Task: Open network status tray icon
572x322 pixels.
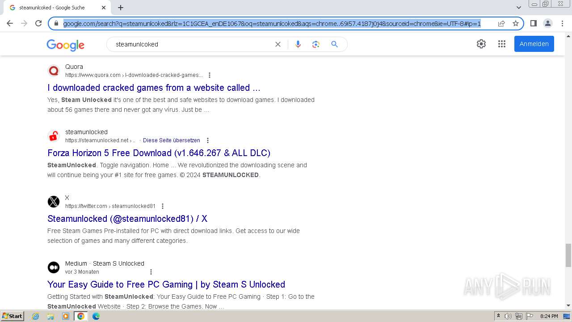Action: pos(519,316)
